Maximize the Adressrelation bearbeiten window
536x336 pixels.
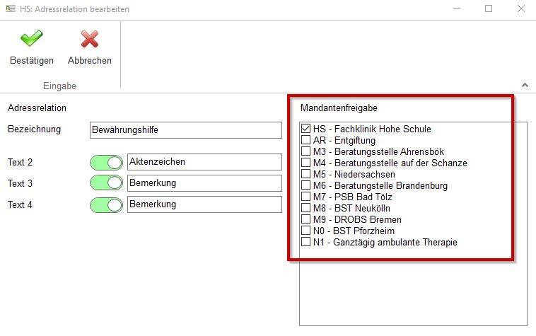489,10
